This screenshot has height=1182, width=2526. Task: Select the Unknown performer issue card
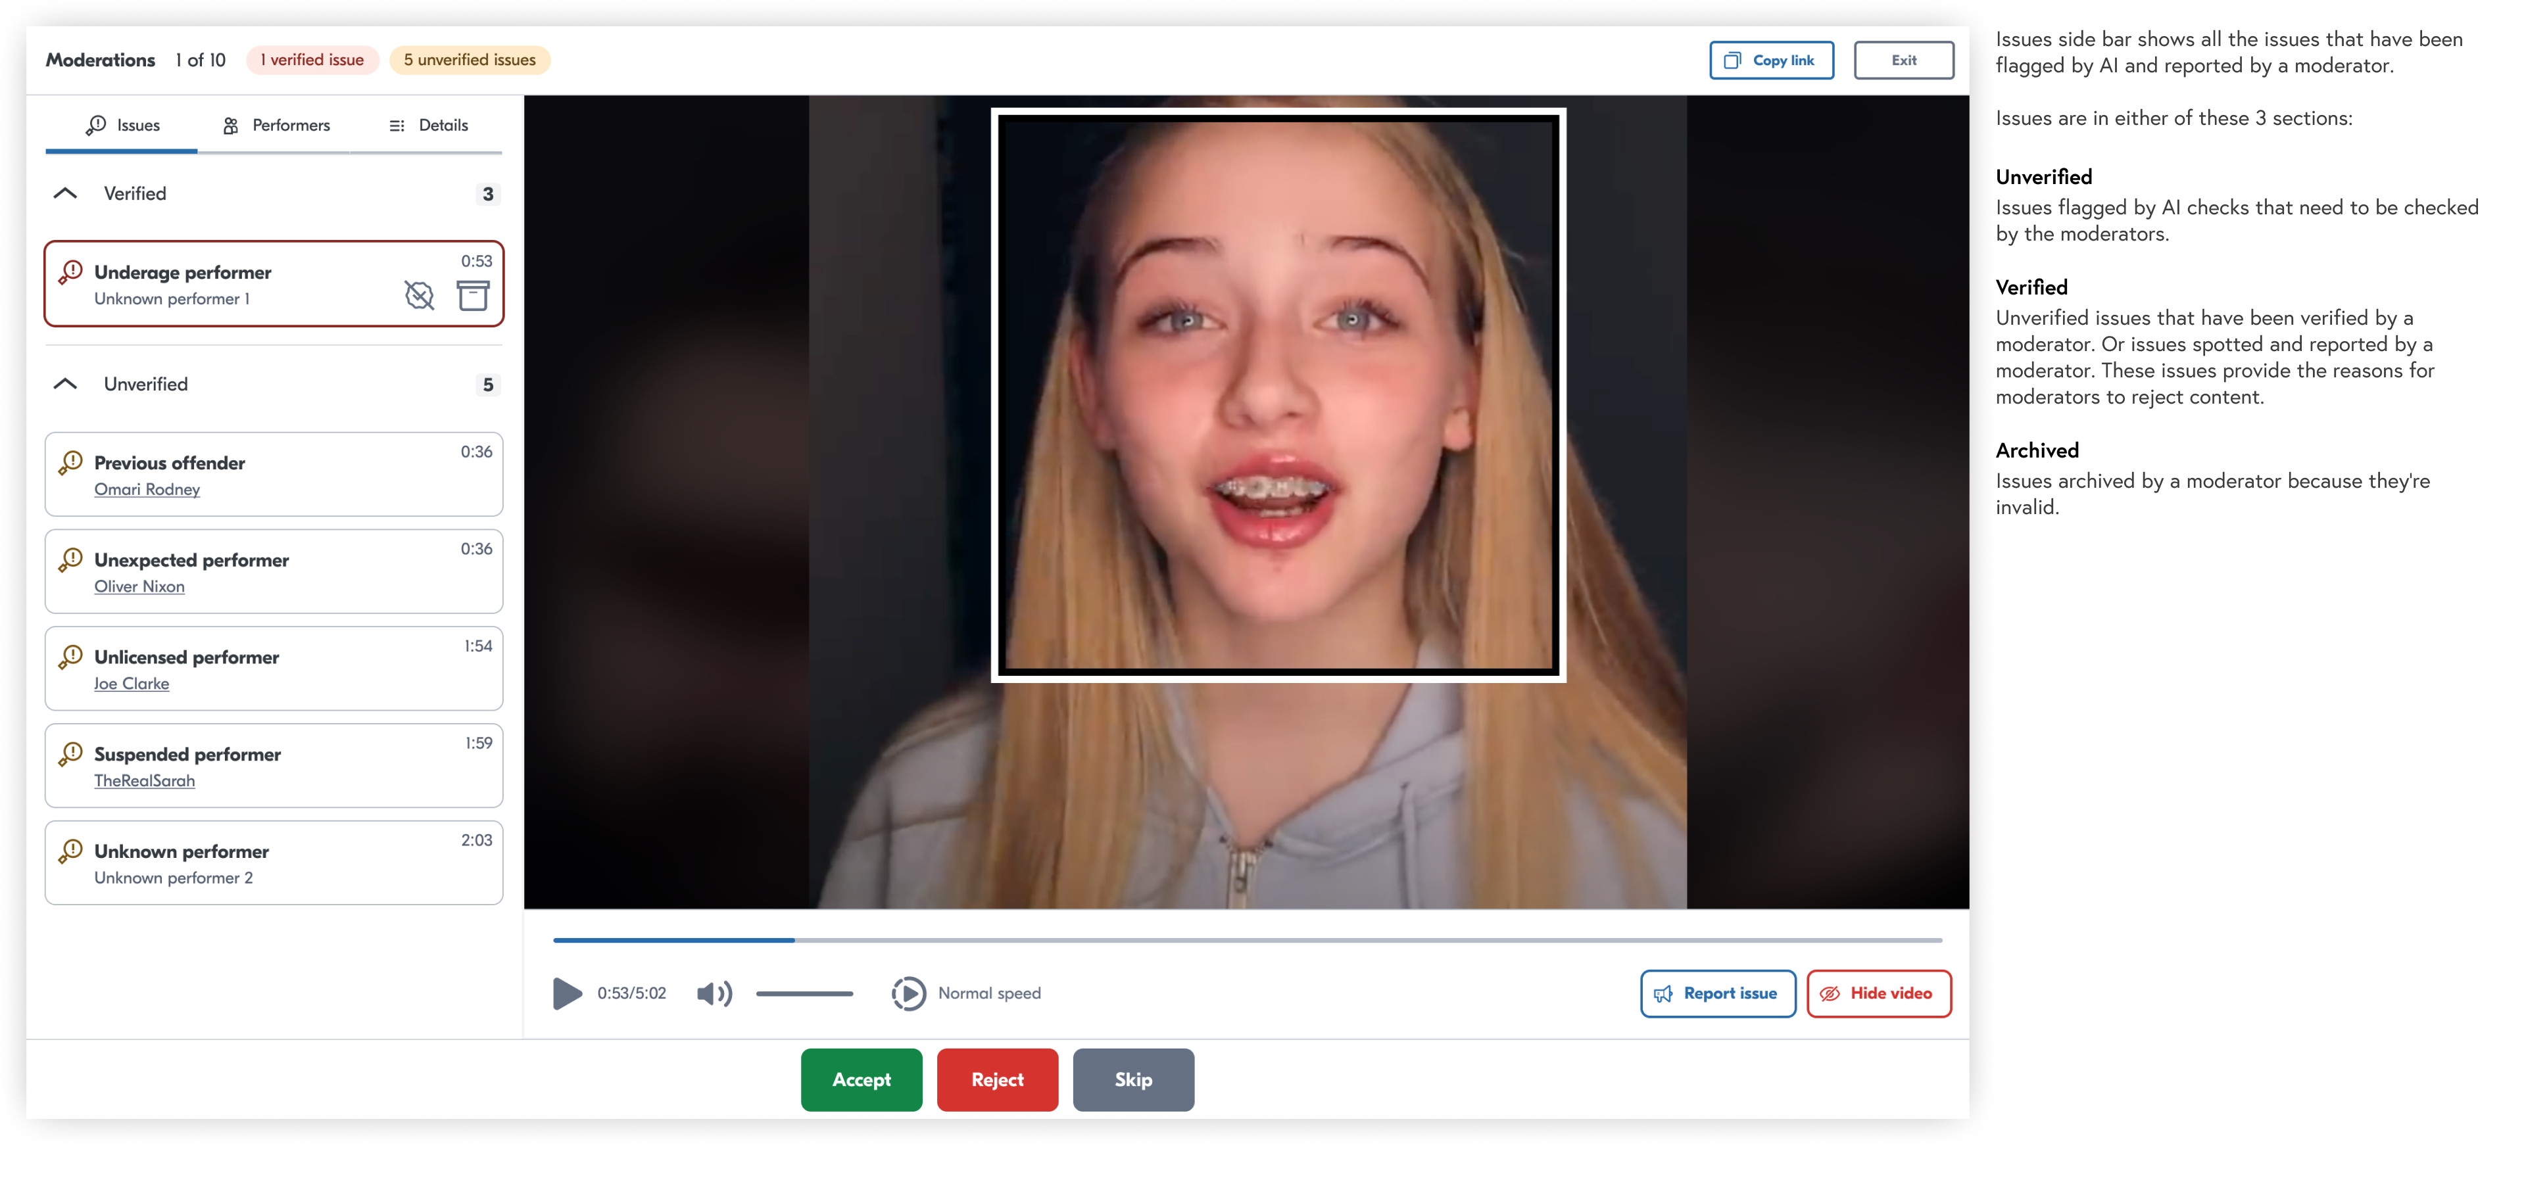click(274, 863)
